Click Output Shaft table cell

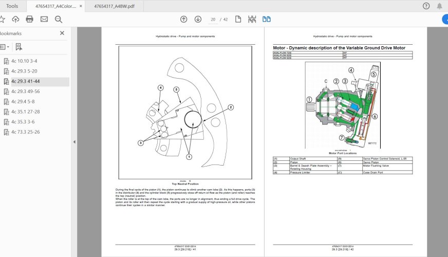pyautogui.click(x=313, y=159)
